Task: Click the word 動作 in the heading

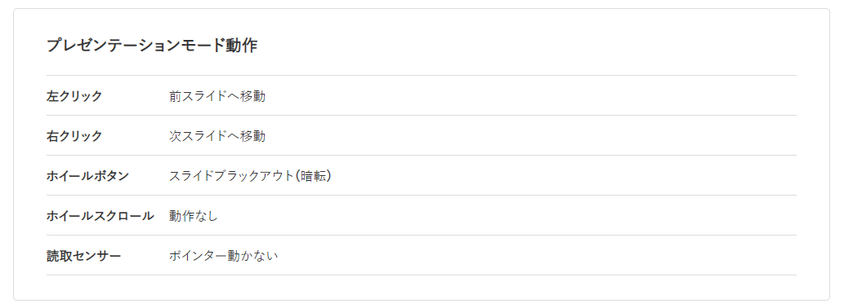Action: (x=241, y=46)
